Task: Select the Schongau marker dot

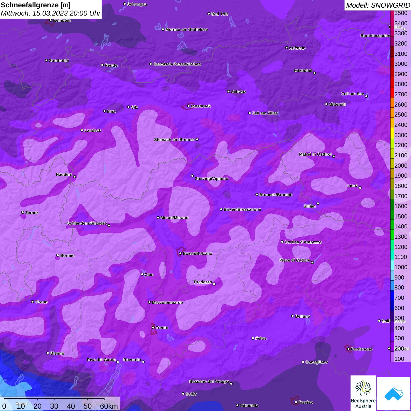Action: 124,4
